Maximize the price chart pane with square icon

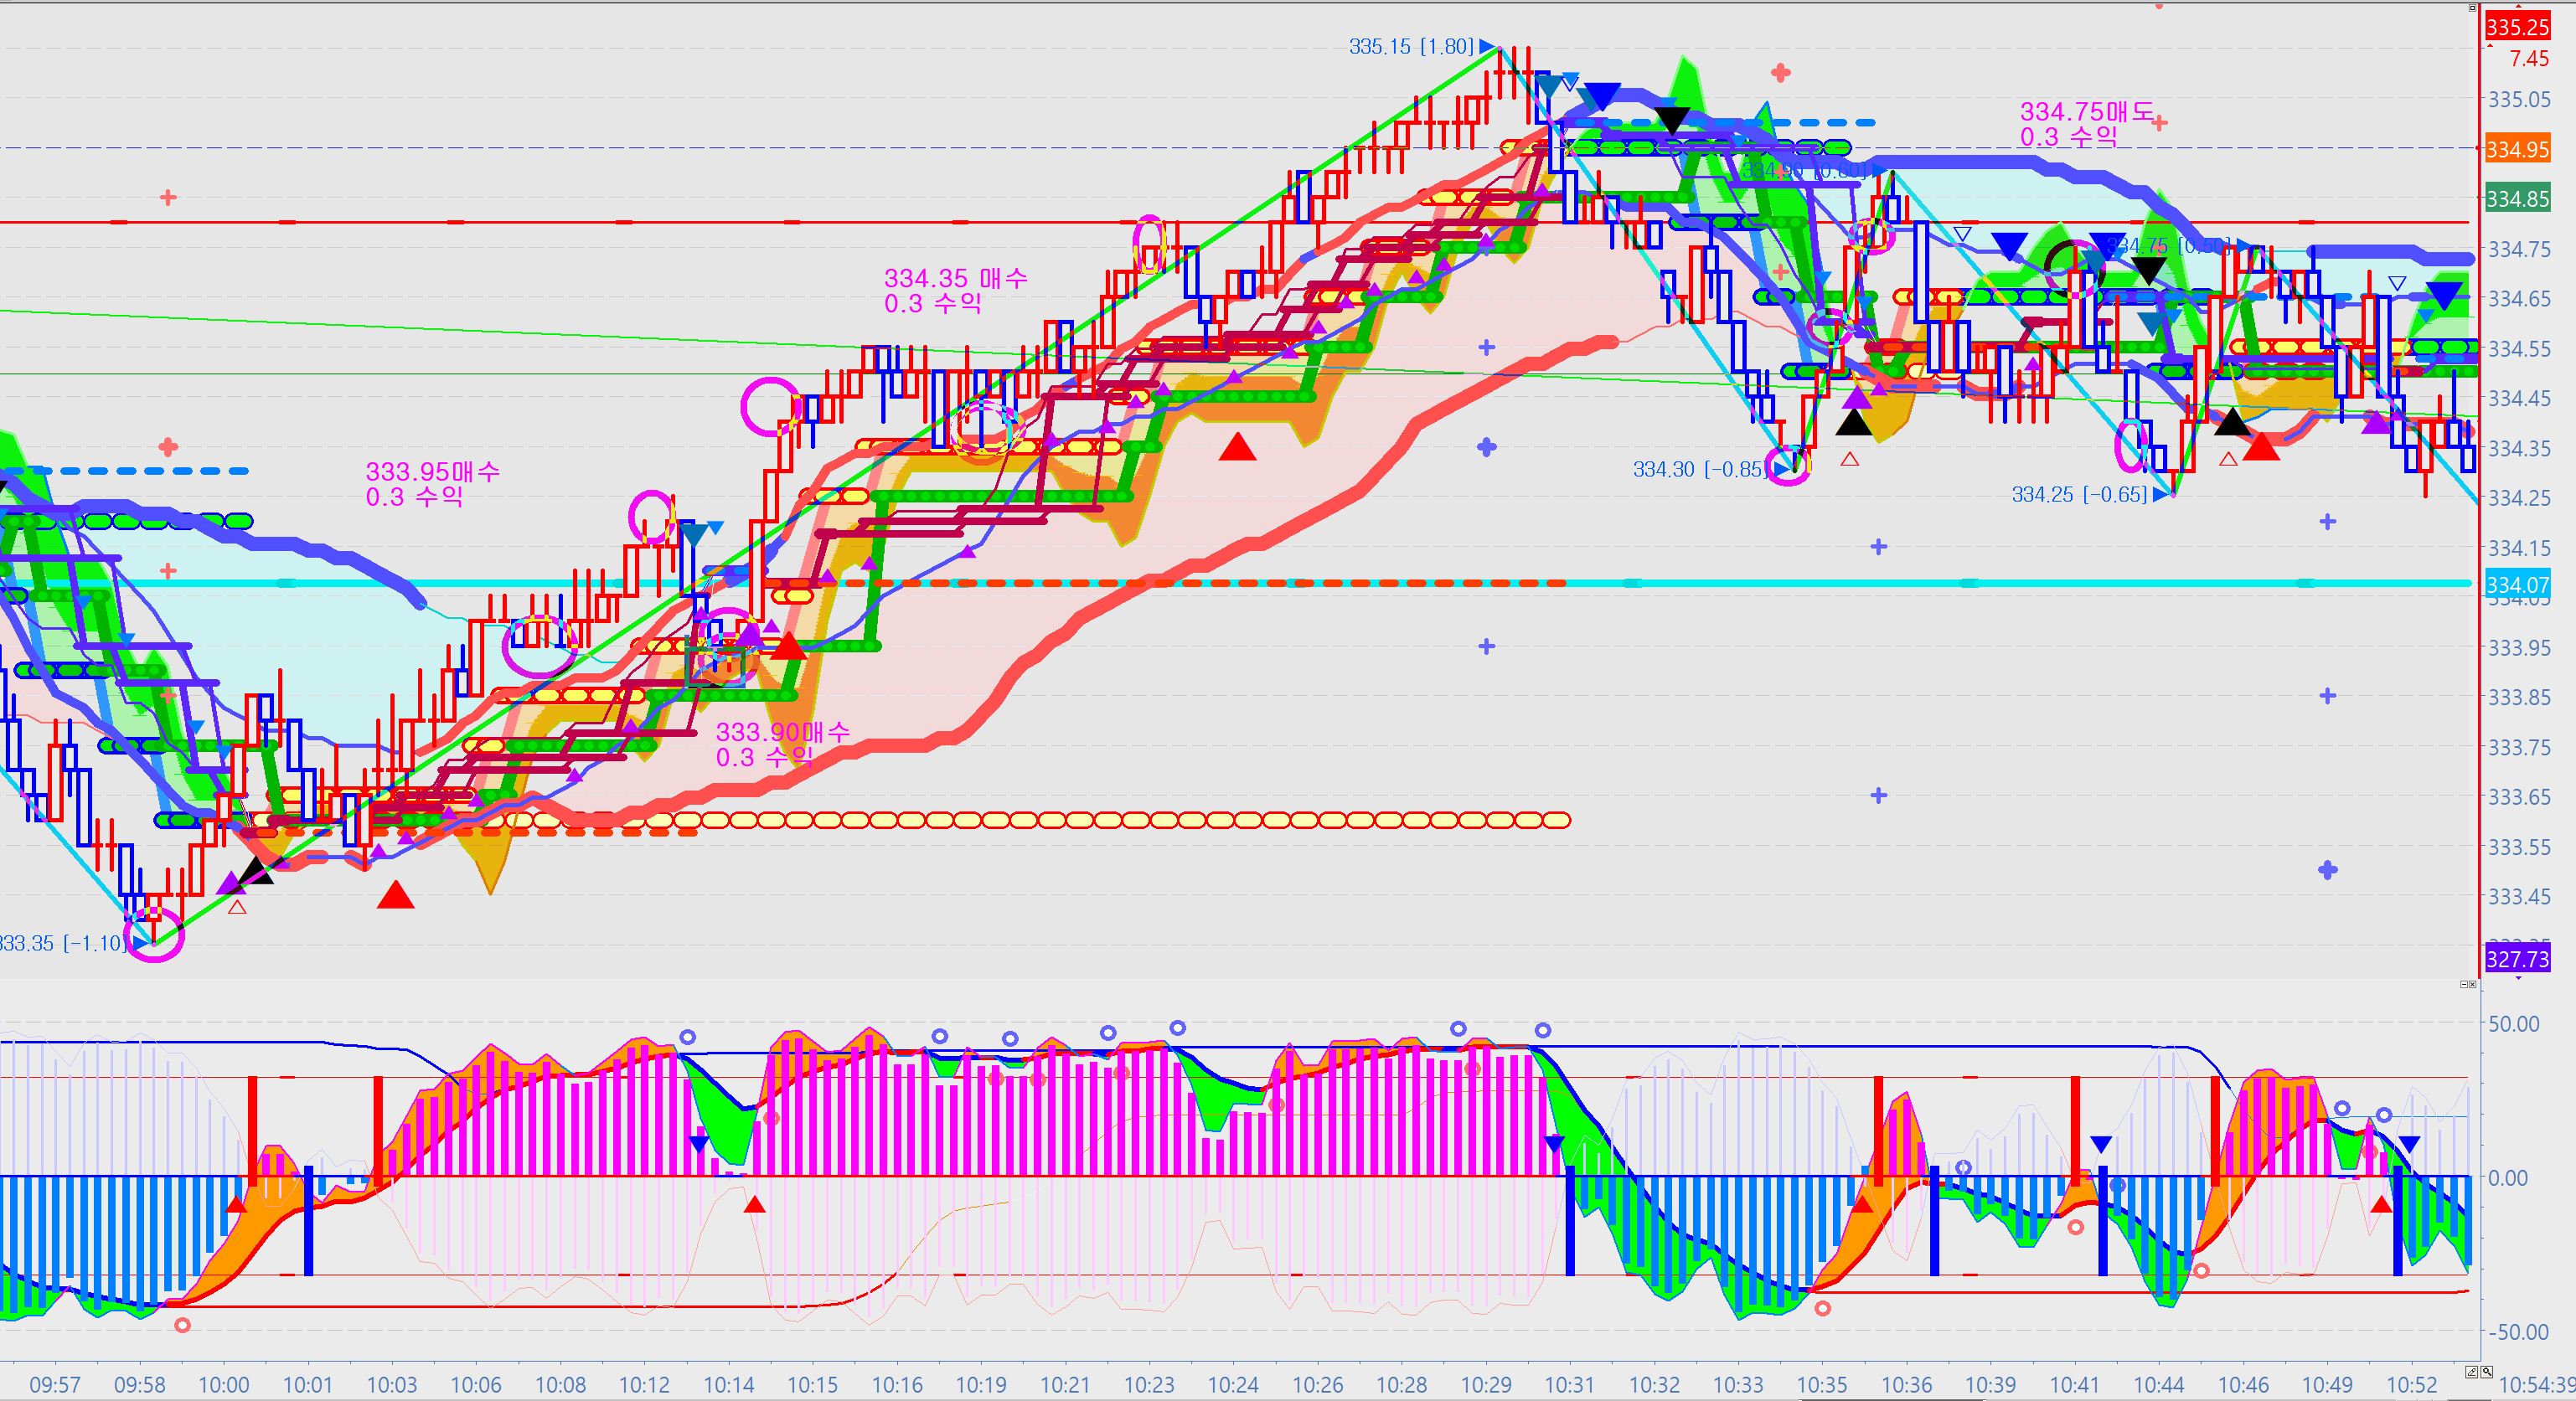click(2473, 8)
